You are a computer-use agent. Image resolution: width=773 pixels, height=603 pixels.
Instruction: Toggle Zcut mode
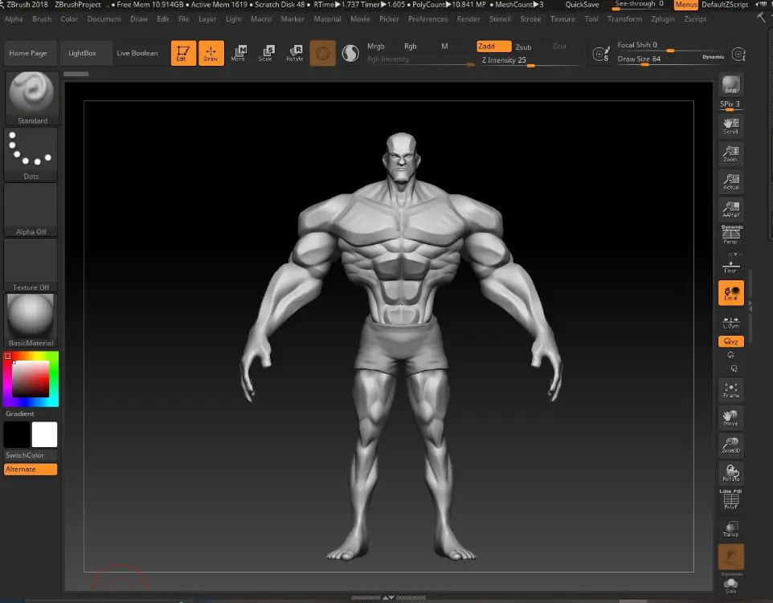pos(559,47)
